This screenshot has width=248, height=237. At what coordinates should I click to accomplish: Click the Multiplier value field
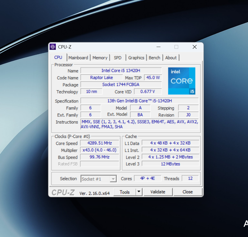pos(99,150)
